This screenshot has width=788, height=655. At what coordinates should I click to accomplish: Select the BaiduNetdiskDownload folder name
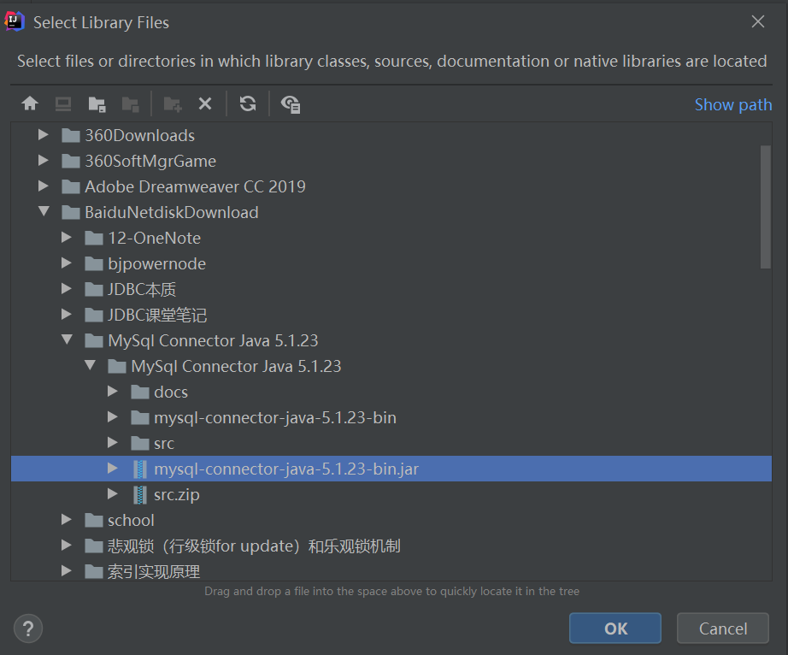pos(172,212)
